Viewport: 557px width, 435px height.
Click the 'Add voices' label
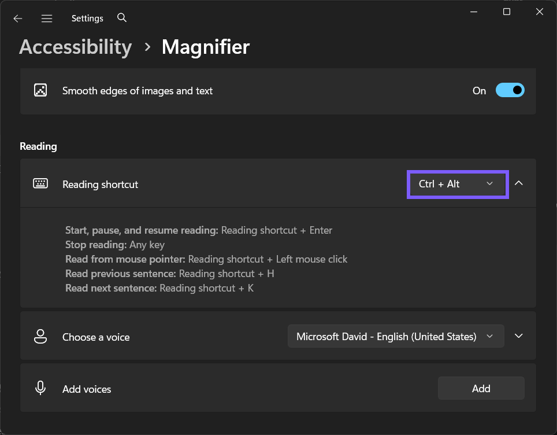(87, 389)
